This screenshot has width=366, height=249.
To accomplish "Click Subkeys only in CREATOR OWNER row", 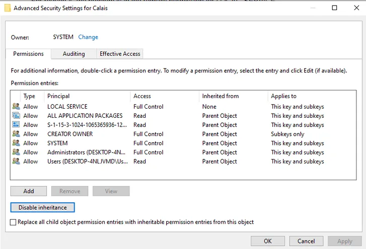I will (287, 134).
